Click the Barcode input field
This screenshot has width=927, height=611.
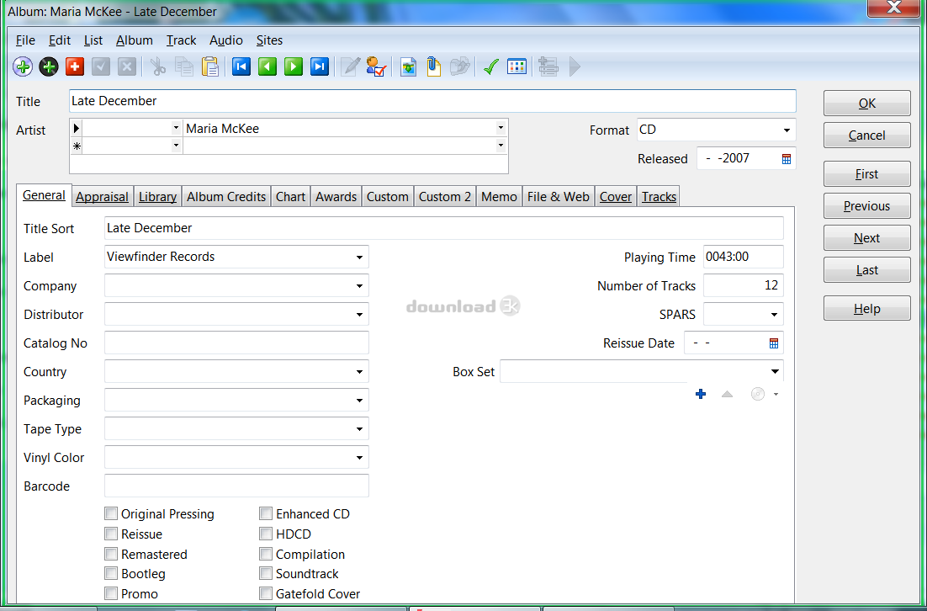[236, 486]
